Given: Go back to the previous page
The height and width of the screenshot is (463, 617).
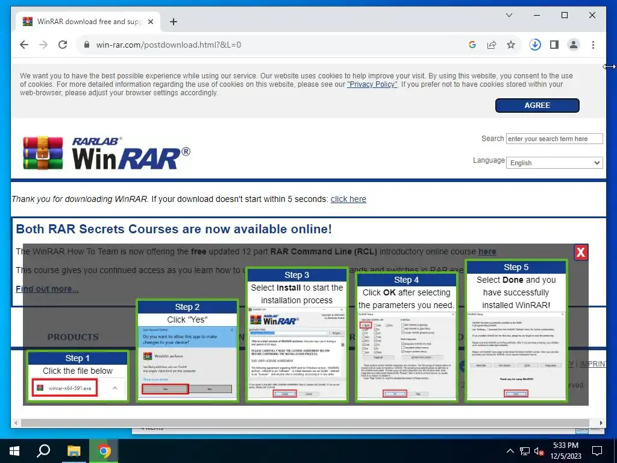Looking at the screenshot, I should click(24, 45).
